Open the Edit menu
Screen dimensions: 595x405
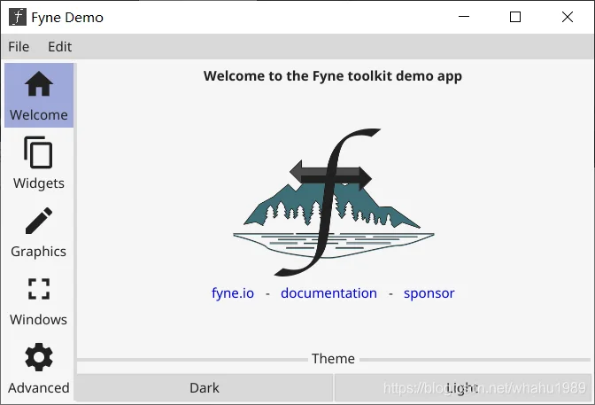pos(59,47)
